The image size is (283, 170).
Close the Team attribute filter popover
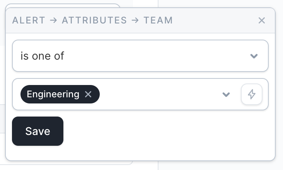pyautogui.click(x=262, y=20)
